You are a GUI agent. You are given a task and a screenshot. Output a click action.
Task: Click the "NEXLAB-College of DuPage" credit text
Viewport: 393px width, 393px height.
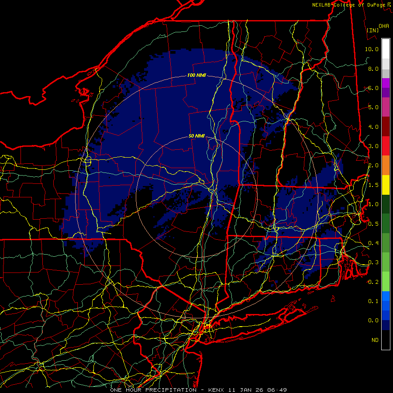pos(349,5)
